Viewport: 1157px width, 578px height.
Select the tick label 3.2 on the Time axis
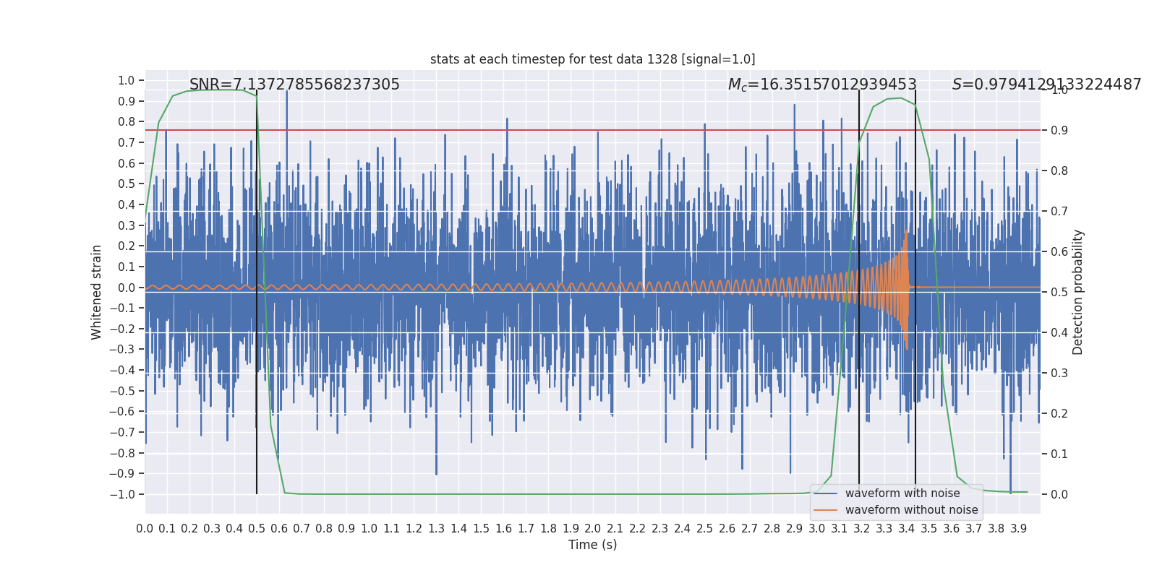click(862, 529)
